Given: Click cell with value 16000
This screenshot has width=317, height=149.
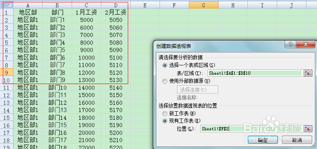Looking at the screenshot, I should click(87, 103).
